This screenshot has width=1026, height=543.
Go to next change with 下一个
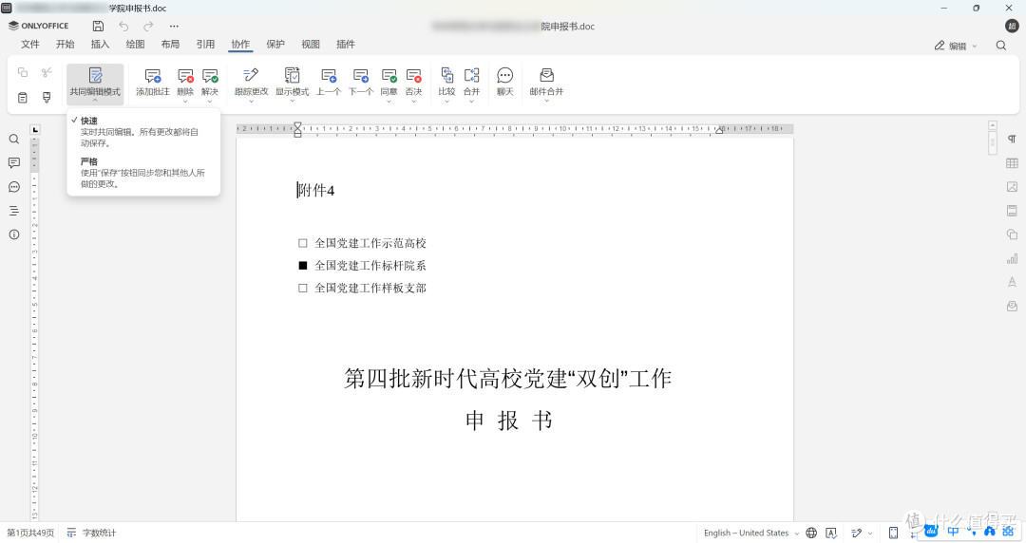(361, 76)
